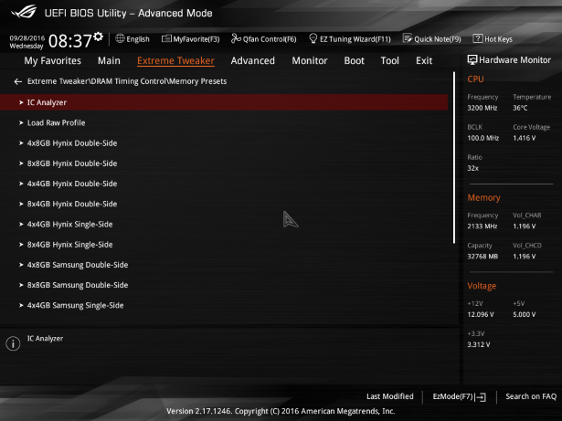Open the Advanced tab

253,60
